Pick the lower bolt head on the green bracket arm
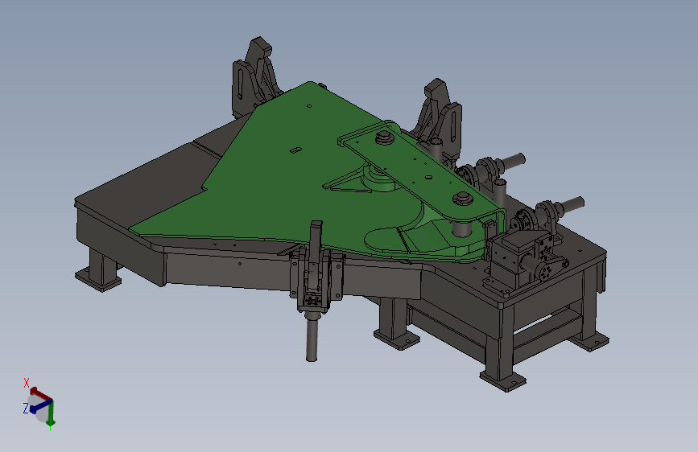This screenshot has height=452, width=698. point(462,199)
